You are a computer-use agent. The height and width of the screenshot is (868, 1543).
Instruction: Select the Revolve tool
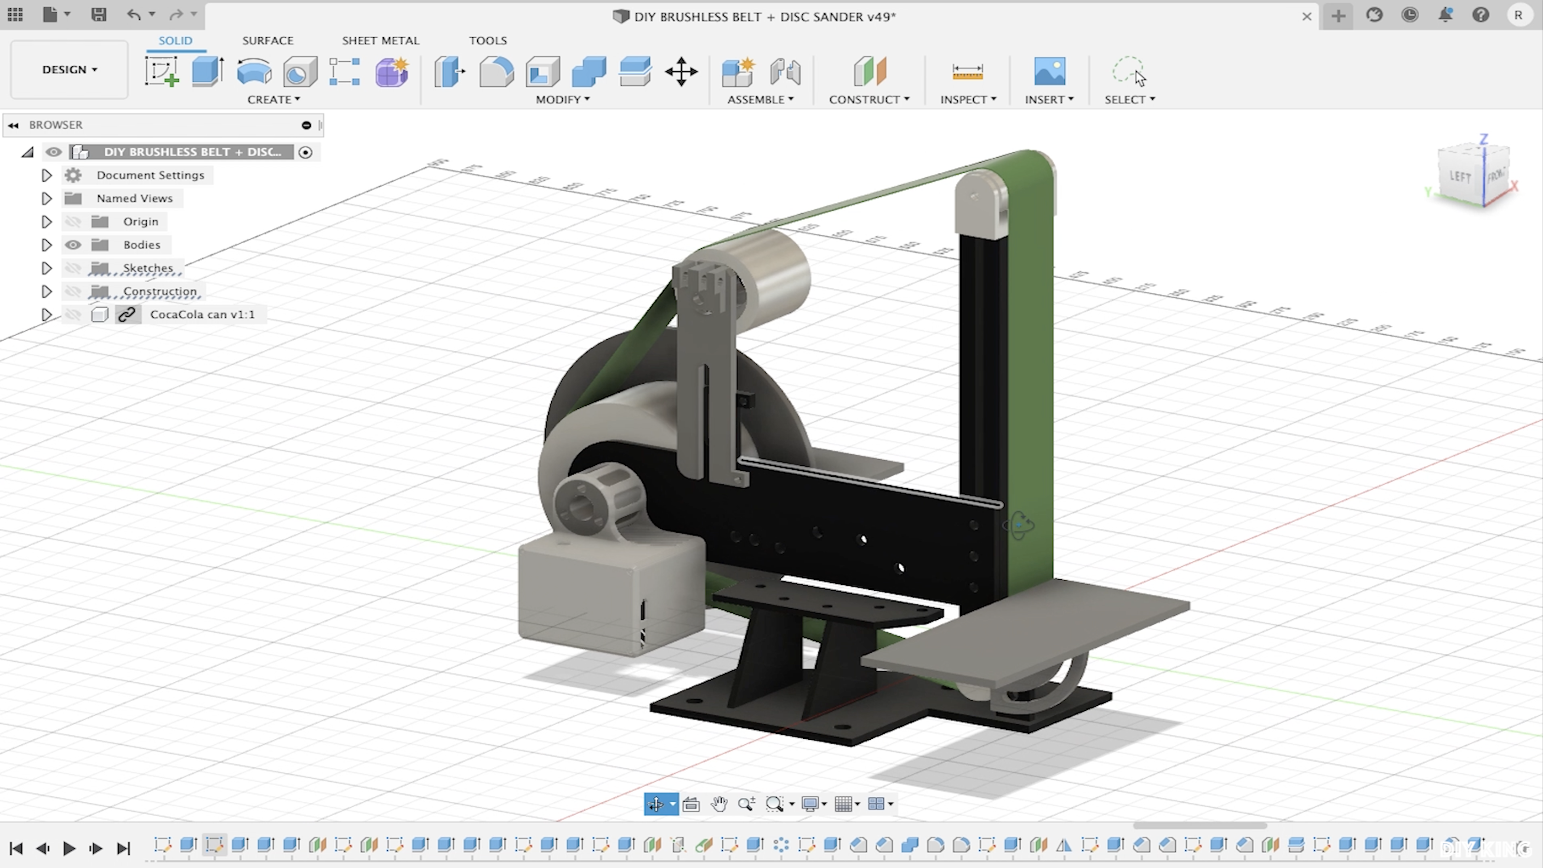coord(253,72)
